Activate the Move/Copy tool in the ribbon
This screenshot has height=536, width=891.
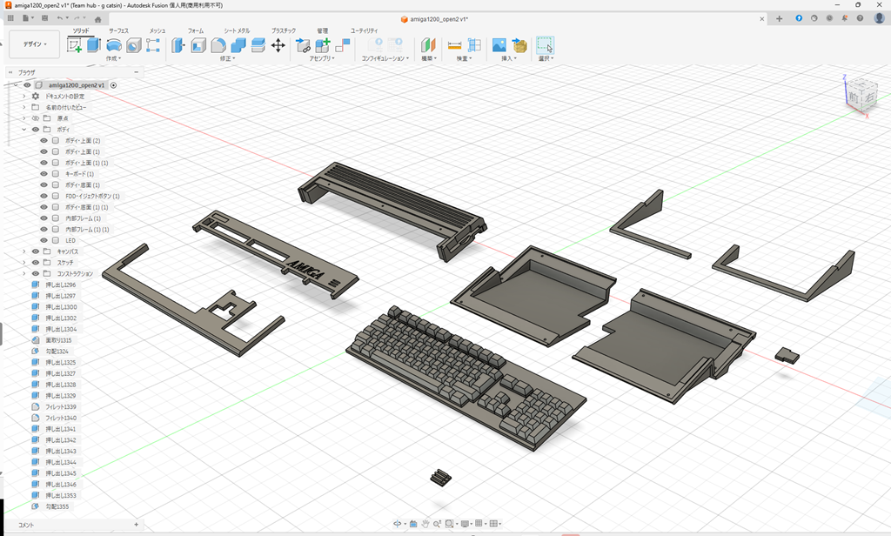click(x=277, y=46)
